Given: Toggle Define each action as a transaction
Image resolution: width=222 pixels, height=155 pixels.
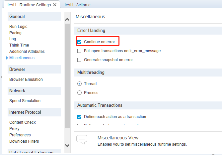Looking at the screenshot, I should 79,117.
